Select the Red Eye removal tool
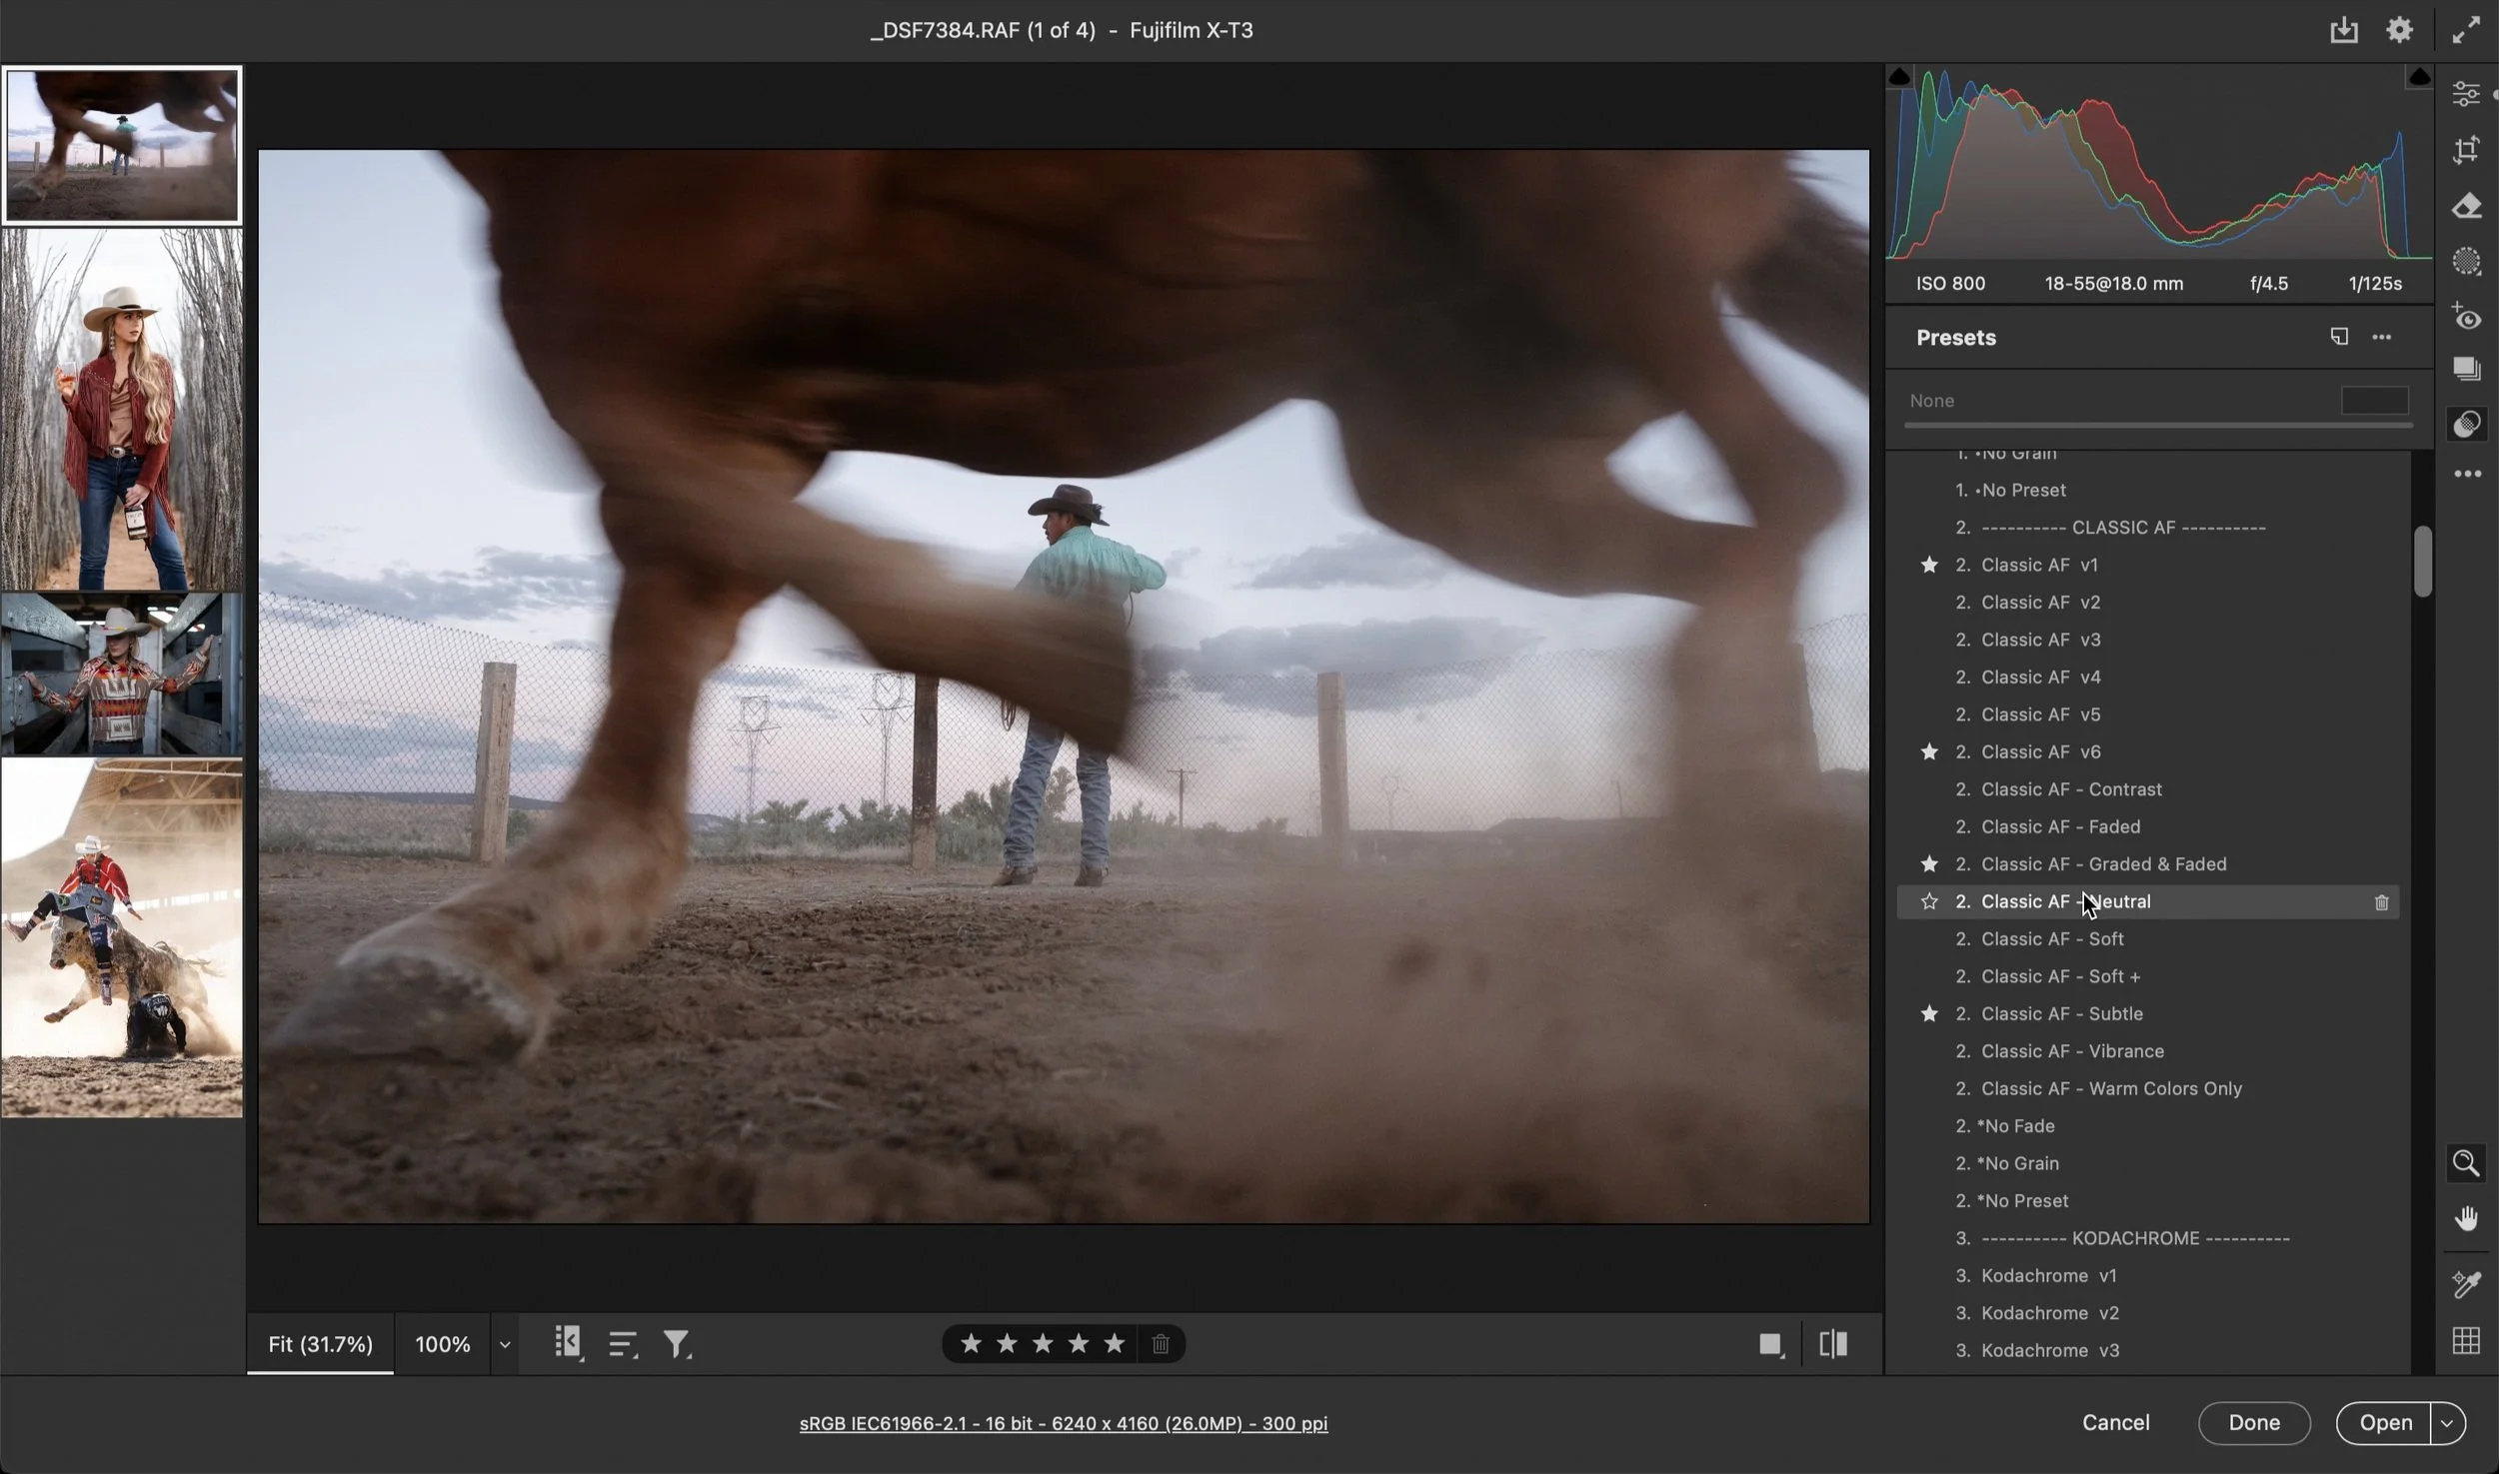 (x=2466, y=318)
